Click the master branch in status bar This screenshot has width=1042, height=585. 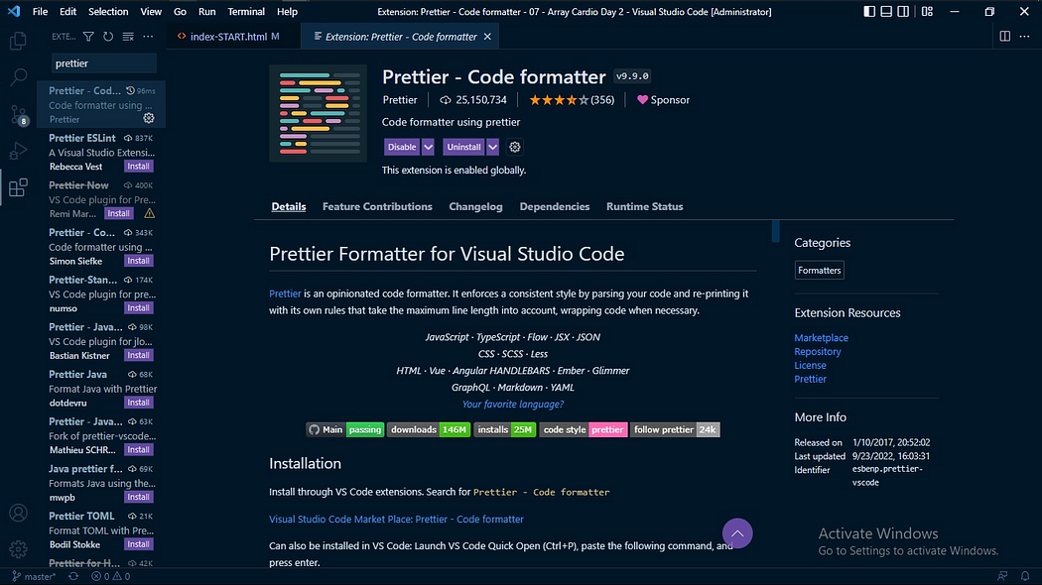pos(34,576)
